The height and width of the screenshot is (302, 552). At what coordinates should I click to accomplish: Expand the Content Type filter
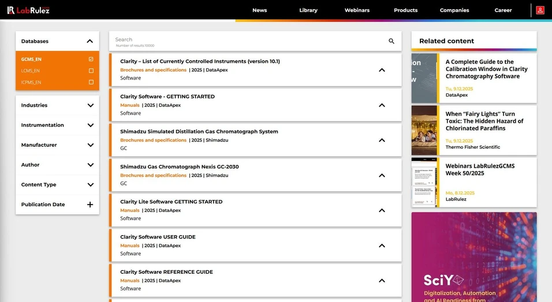click(x=90, y=185)
